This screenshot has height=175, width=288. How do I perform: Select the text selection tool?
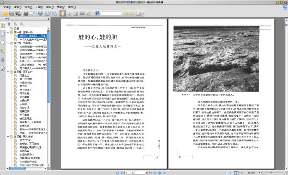pyautogui.click(x=75, y=13)
